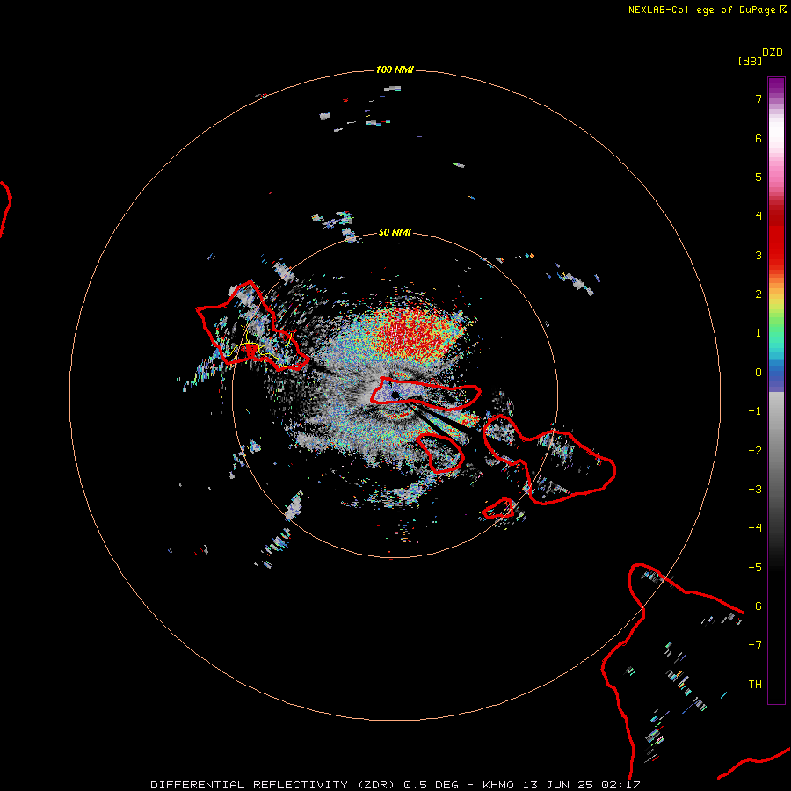The width and height of the screenshot is (791, 791).
Task: Select the -5 tick label on color scale
Action: [x=755, y=568]
